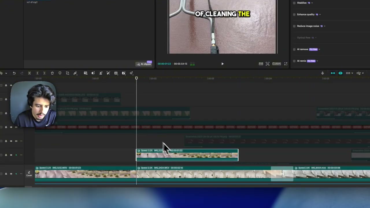
Task: Click the undo arrow in the timeline toolbar
Action: pyautogui.click(x=14, y=73)
